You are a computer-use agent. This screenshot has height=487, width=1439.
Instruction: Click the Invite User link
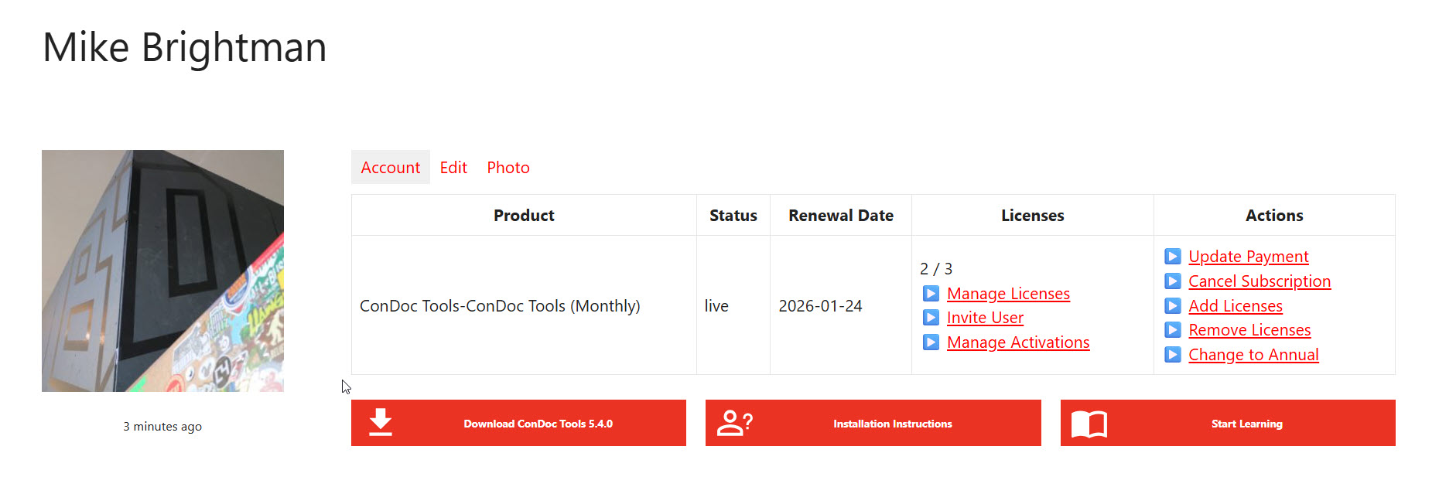click(x=985, y=317)
